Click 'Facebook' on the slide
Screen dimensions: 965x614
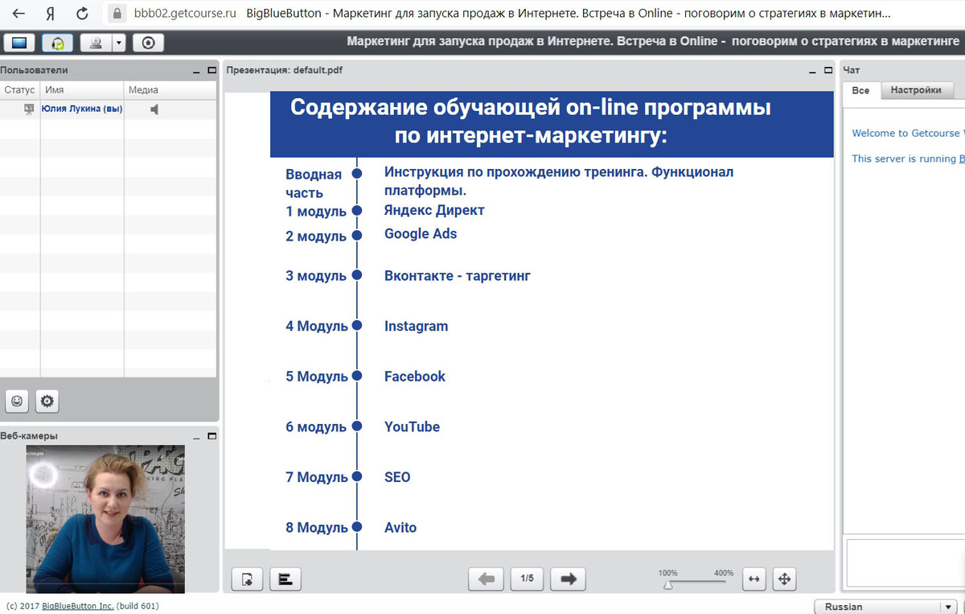pyautogui.click(x=415, y=377)
